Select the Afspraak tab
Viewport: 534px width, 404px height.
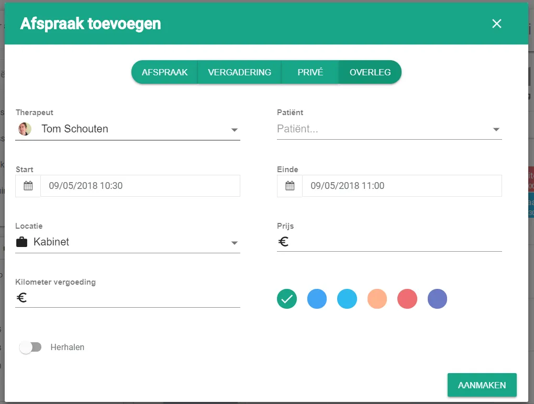(164, 72)
